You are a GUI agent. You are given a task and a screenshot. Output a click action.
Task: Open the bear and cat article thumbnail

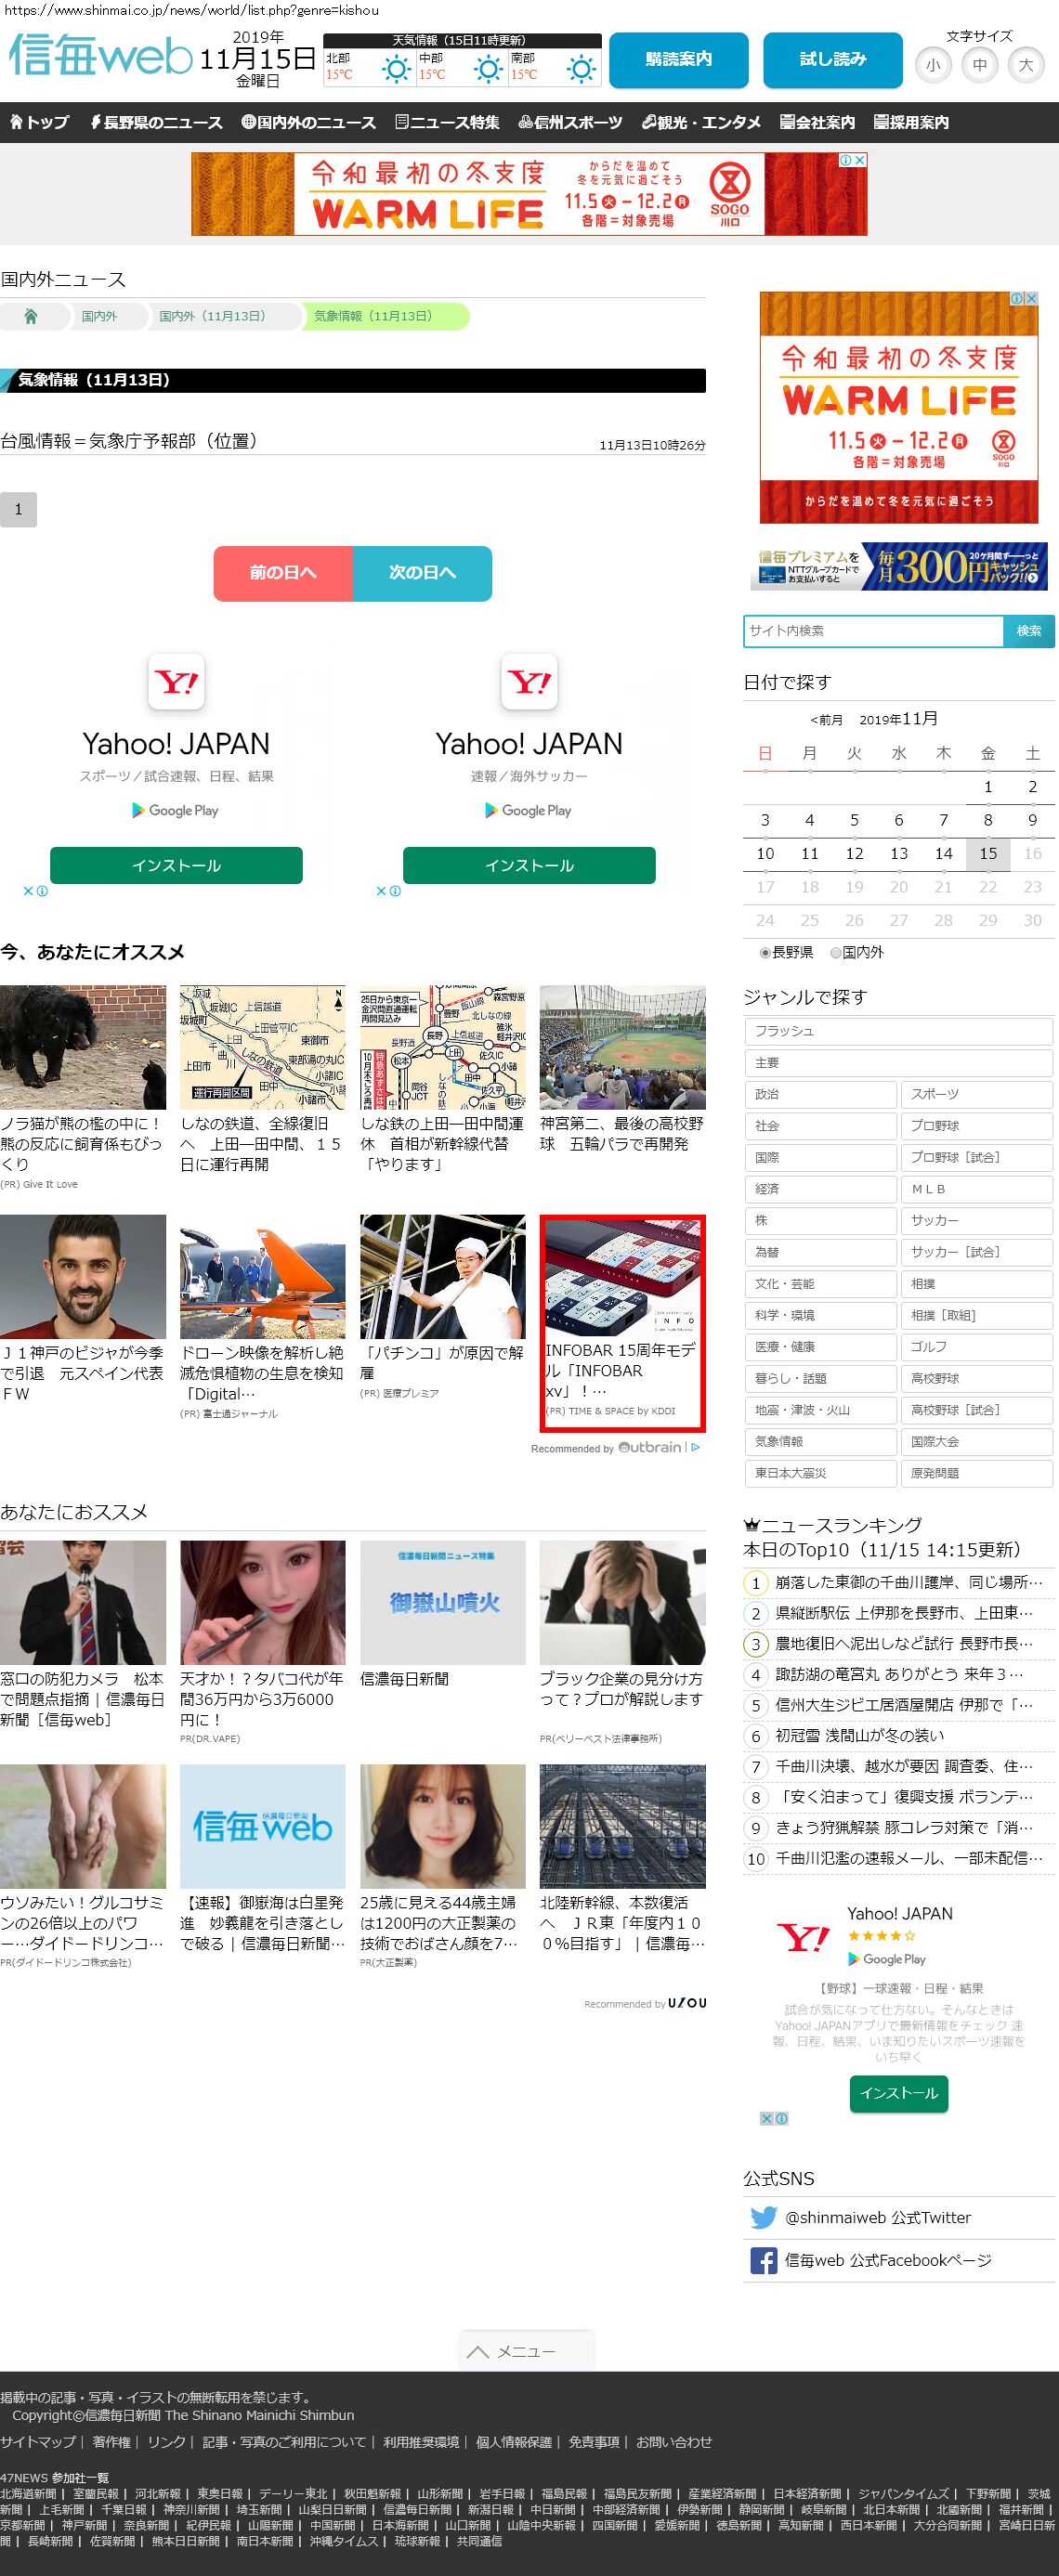[x=83, y=1047]
